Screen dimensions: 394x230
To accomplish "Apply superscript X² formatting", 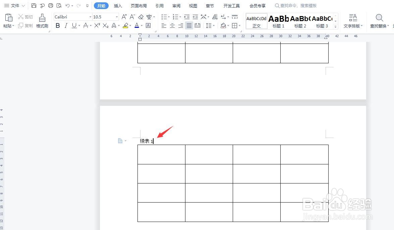I will [x=97, y=25].
